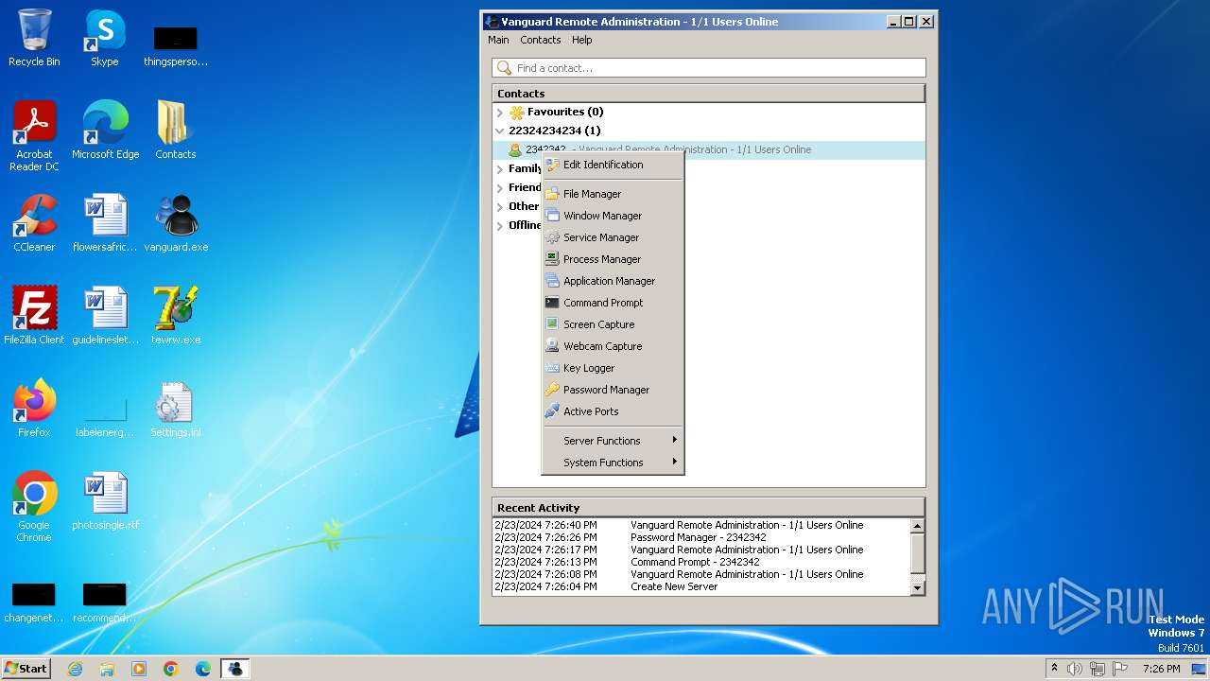
Task: Click the volume speaker tray icon
Action: [x=1074, y=669]
